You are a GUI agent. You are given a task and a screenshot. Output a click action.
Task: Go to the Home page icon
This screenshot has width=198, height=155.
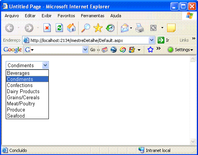pos(71,28)
